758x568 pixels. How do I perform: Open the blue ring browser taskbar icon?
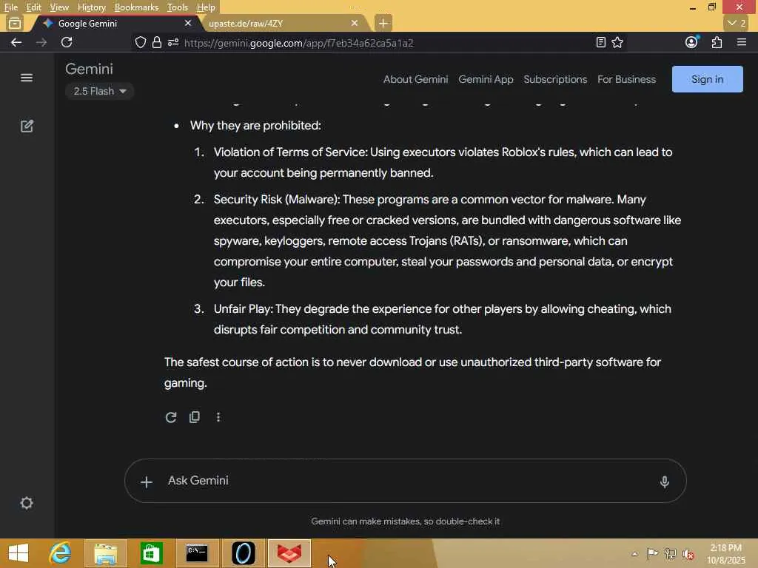coord(243,553)
